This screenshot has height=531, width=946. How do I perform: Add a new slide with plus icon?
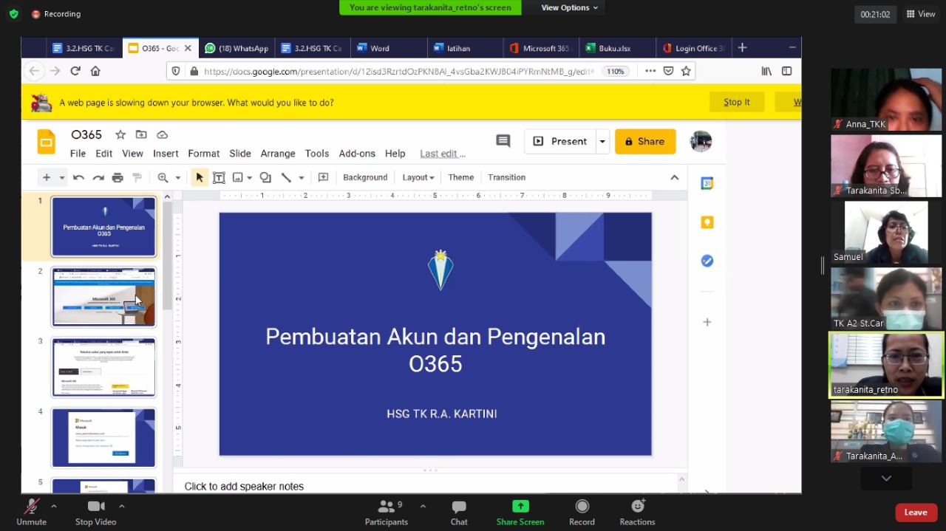(47, 177)
